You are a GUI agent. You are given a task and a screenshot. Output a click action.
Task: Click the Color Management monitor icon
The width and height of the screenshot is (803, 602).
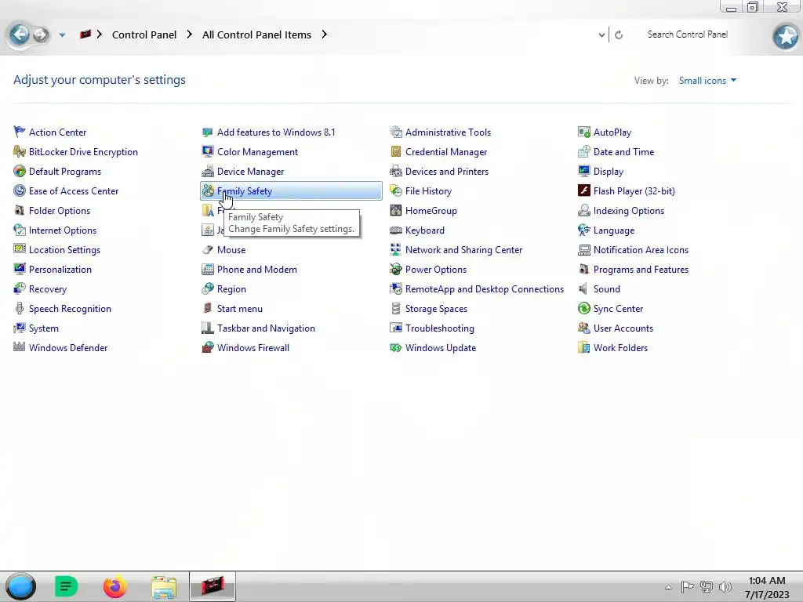(x=207, y=151)
